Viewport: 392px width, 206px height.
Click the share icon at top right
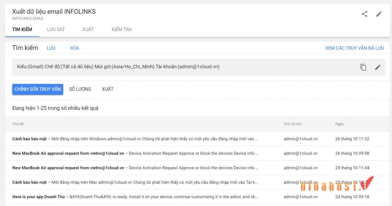click(x=365, y=14)
